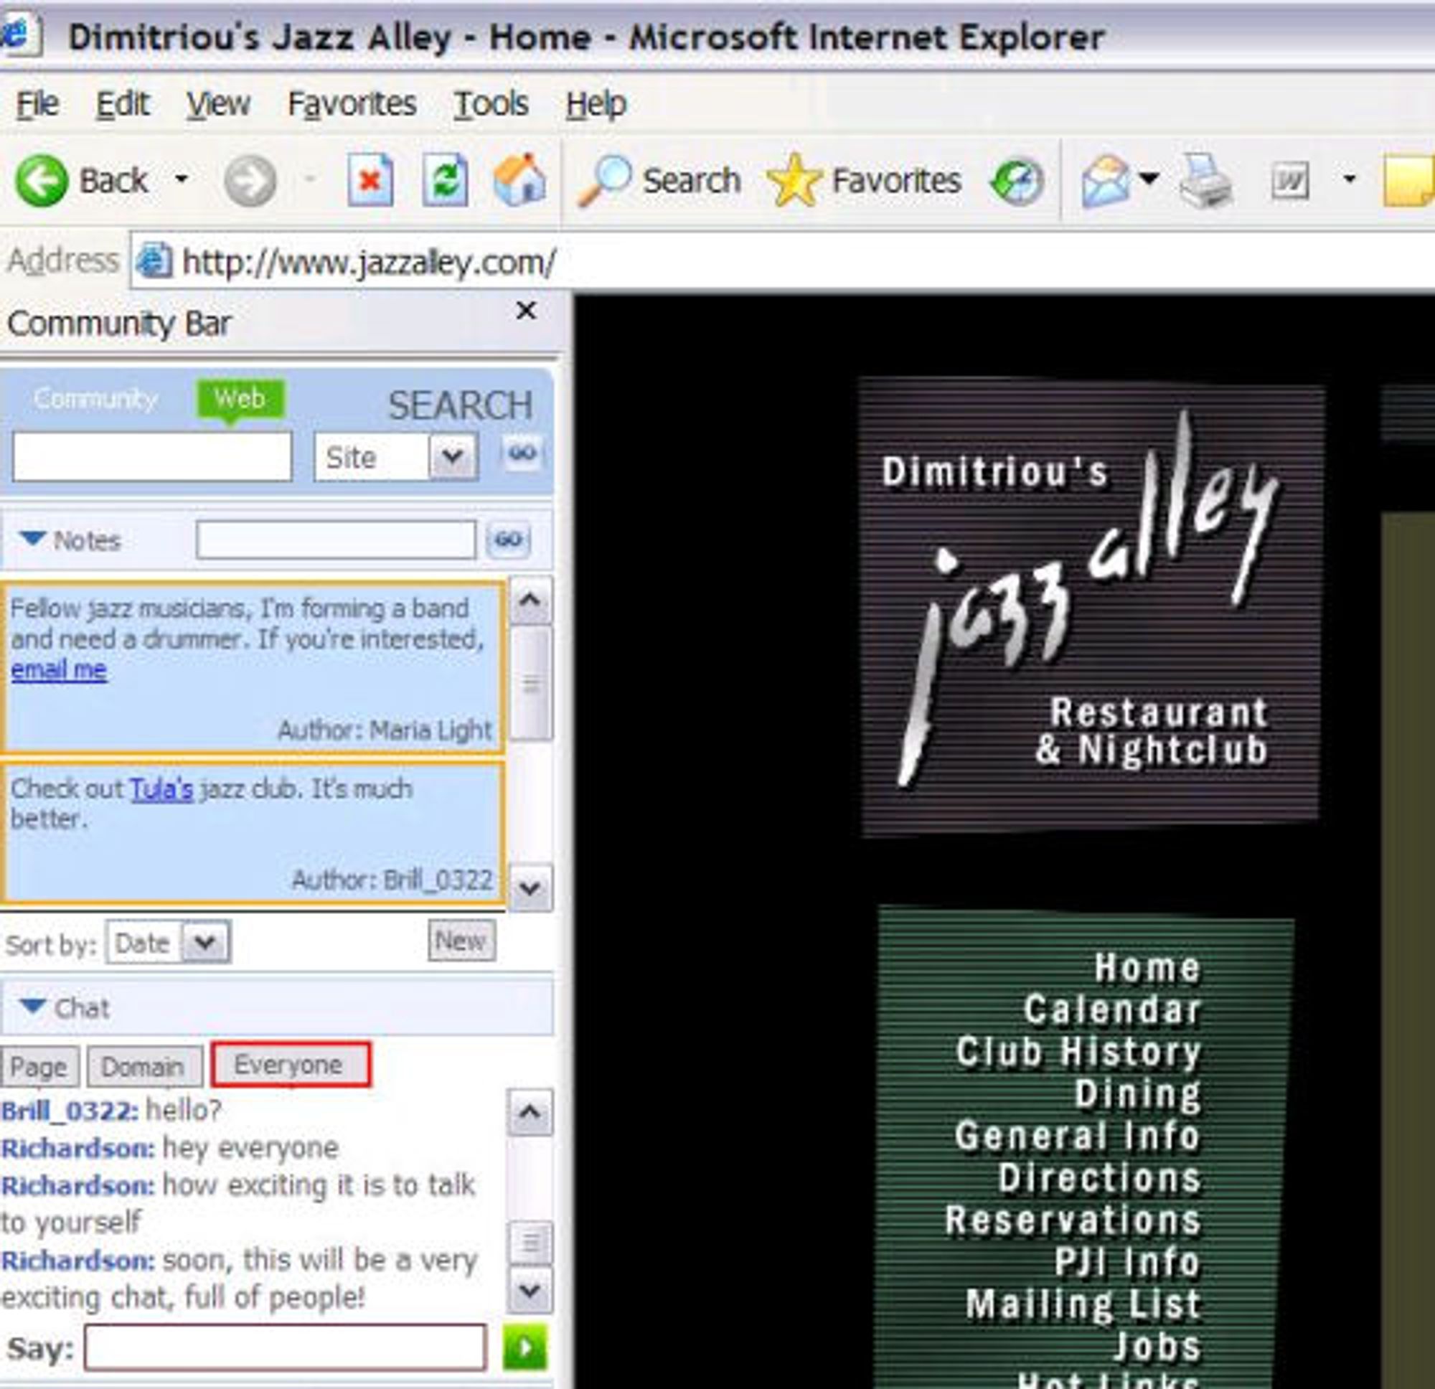Open the Home link on the website
Screen dimensions: 1435x1389
tap(1147, 968)
